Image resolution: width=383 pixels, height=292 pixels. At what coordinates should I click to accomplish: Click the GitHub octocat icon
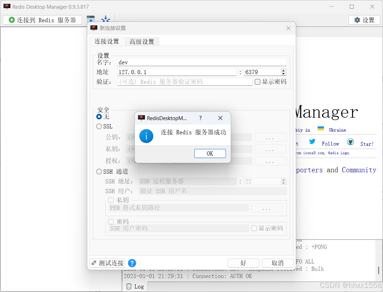[x=351, y=142]
